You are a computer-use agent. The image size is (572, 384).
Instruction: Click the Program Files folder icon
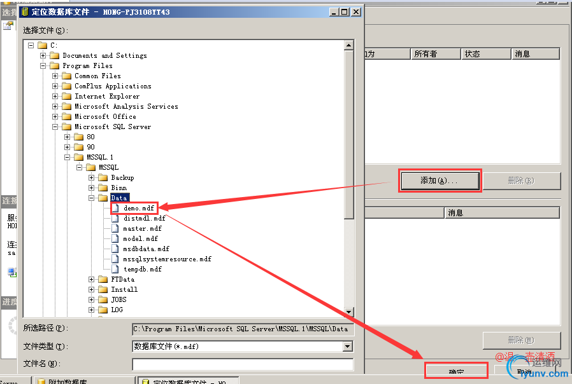(x=54, y=65)
